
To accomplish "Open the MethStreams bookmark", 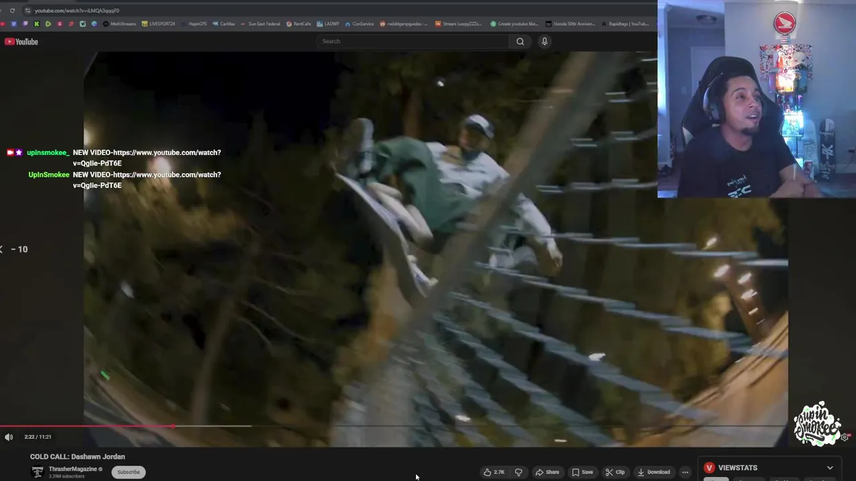I will point(119,24).
